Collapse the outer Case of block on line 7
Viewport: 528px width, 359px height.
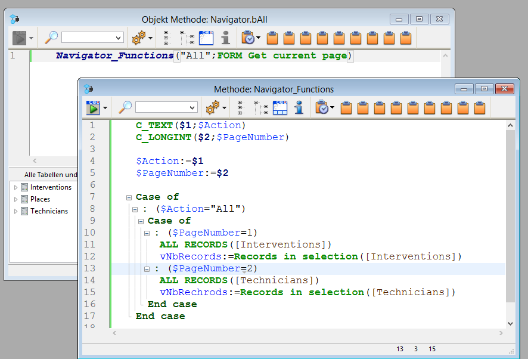[129, 197]
